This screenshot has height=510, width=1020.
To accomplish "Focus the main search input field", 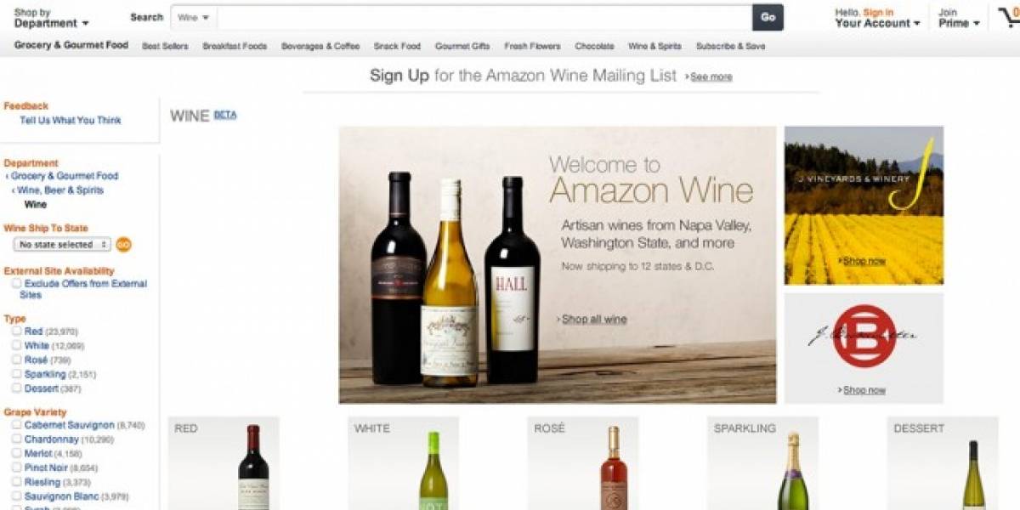I will (x=484, y=17).
